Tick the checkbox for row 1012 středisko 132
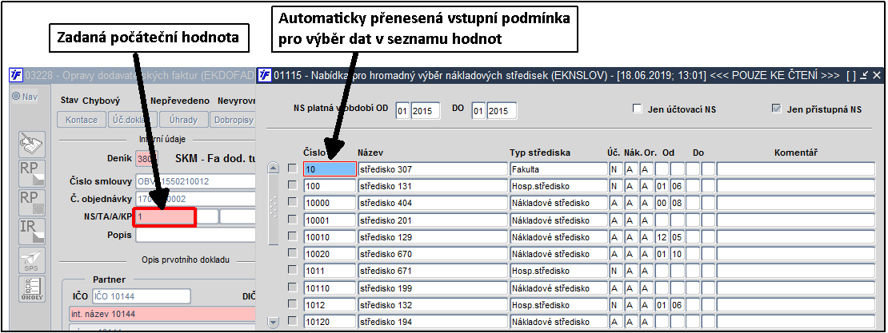This screenshot has height=333, width=888. [292, 305]
